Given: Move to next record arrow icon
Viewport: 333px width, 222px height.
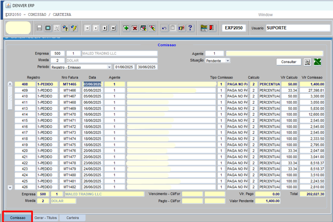Looking at the screenshot, I should tap(105, 28).
